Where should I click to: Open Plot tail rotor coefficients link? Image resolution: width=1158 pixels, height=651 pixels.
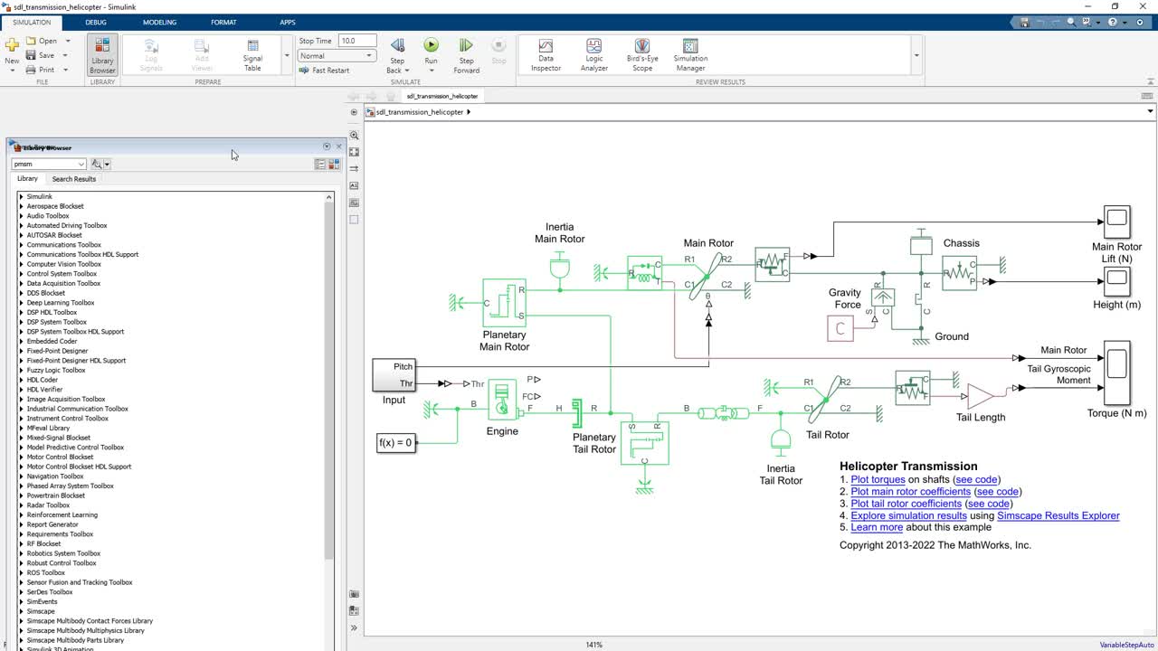coord(906,504)
